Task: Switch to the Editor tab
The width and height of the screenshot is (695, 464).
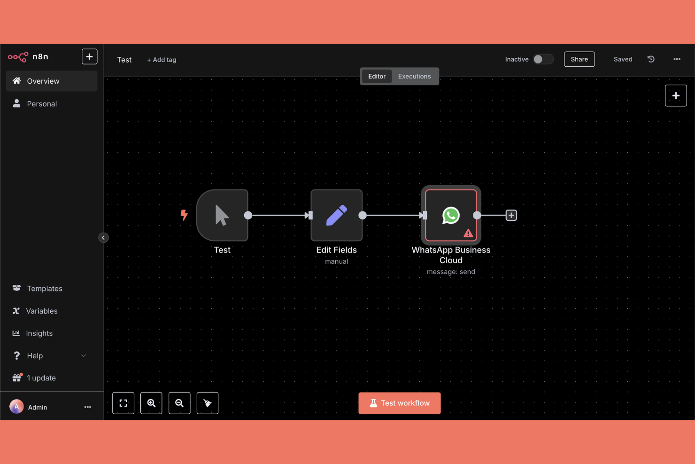Action: (x=377, y=76)
